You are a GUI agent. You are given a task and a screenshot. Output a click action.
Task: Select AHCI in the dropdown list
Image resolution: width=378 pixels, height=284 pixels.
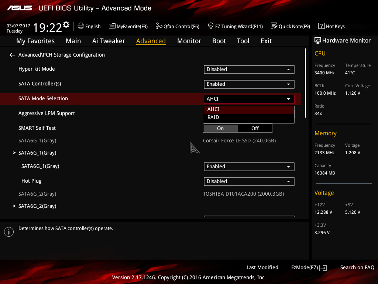(x=249, y=109)
